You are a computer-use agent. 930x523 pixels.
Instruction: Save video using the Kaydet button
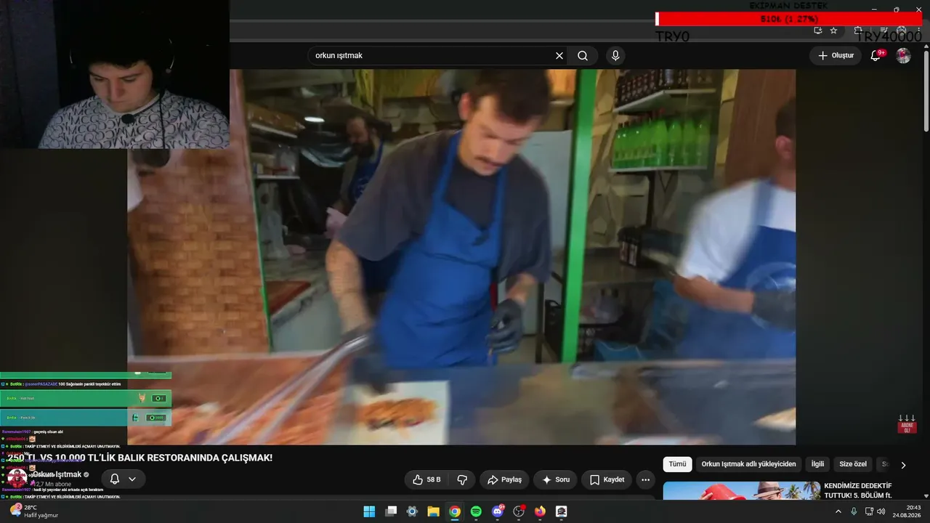point(607,479)
